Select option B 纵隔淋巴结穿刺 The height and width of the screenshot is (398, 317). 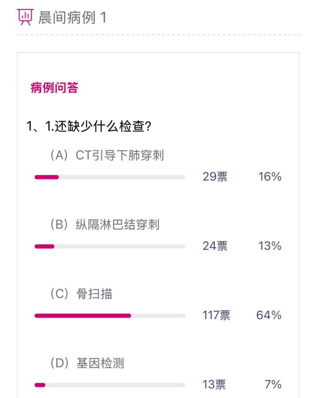click(x=104, y=225)
